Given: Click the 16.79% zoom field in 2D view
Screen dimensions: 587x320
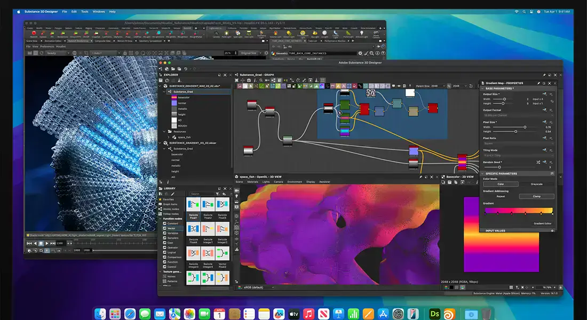Looking at the screenshot, I should [x=544, y=287].
